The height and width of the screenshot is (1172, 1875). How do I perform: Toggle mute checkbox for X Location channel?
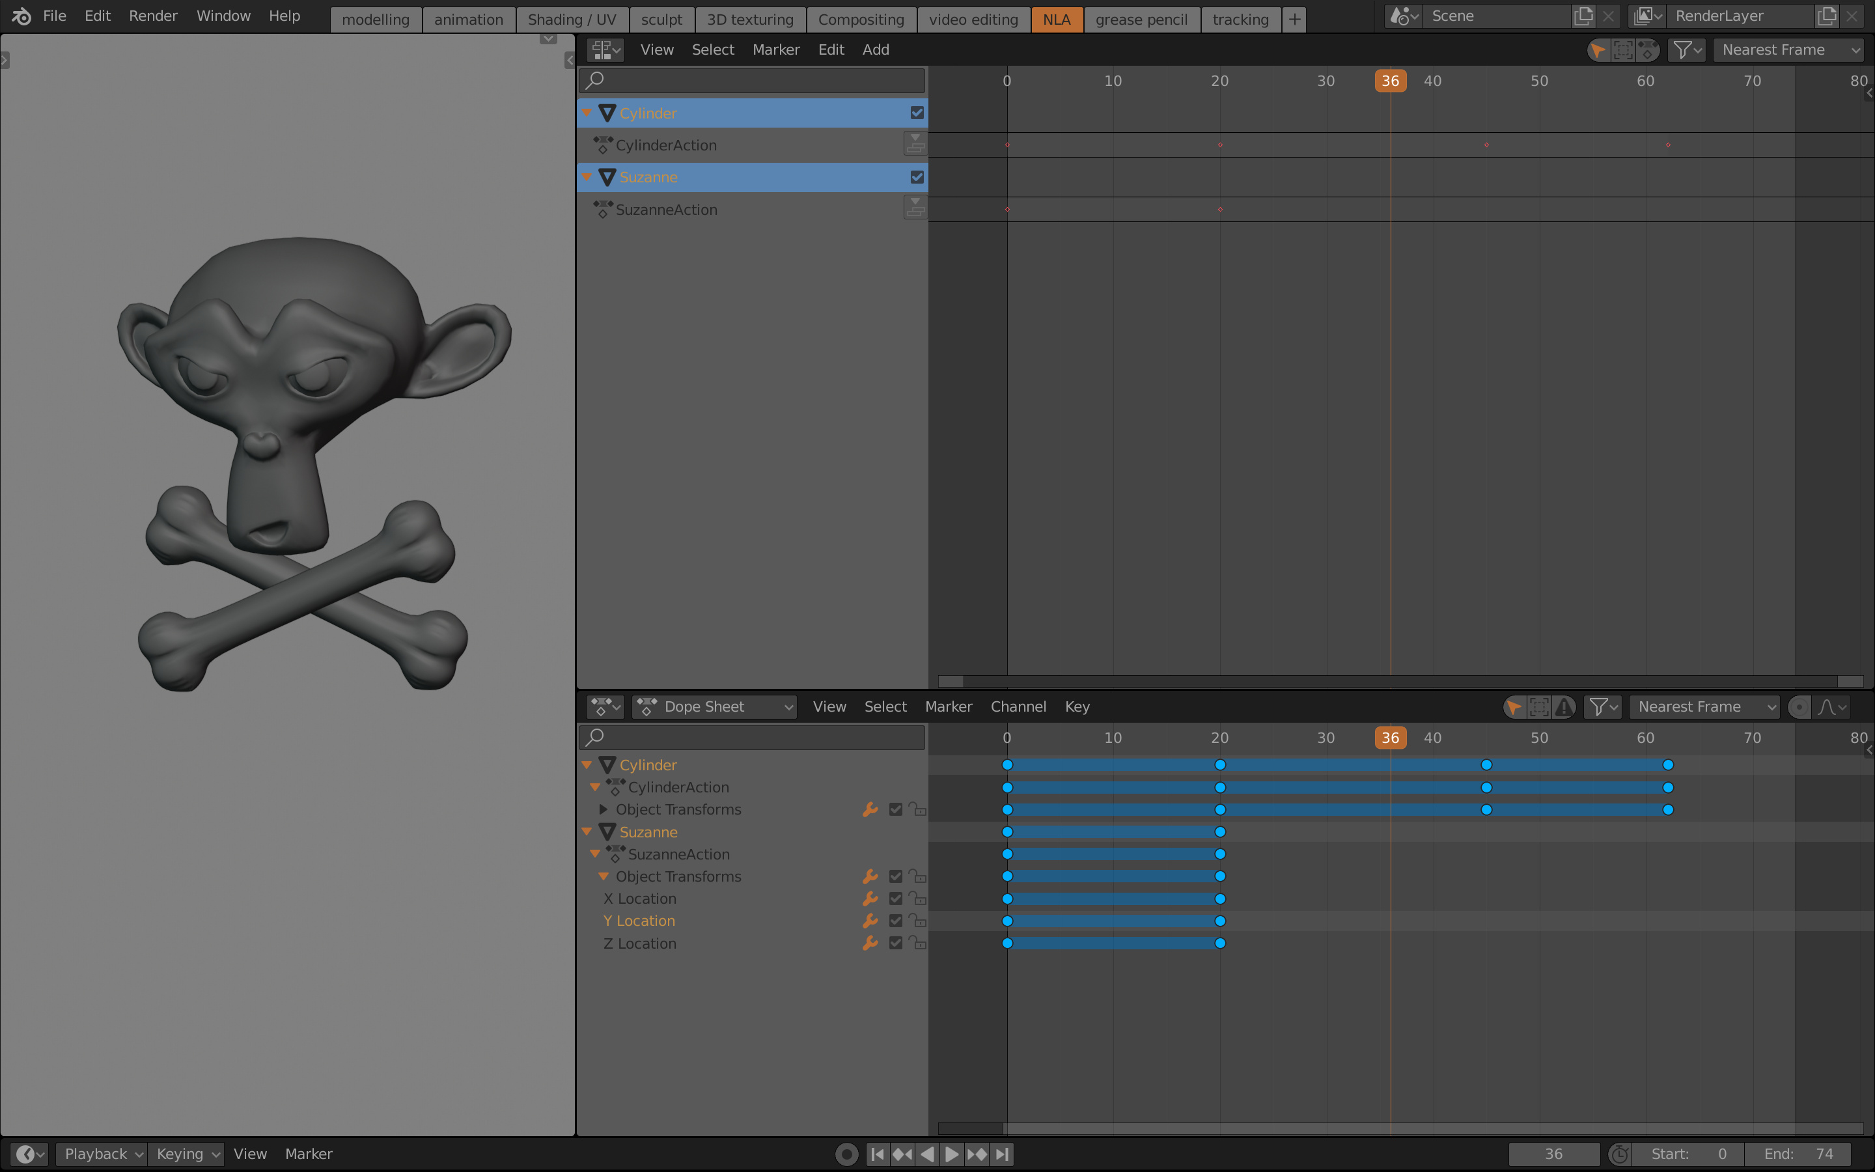point(896,899)
